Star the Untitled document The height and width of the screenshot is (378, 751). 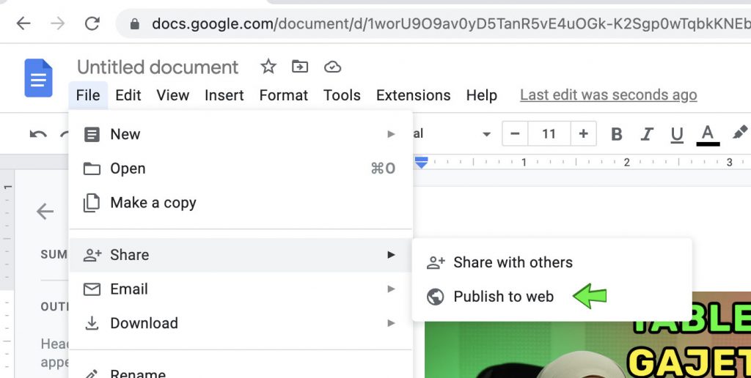coord(268,67)
